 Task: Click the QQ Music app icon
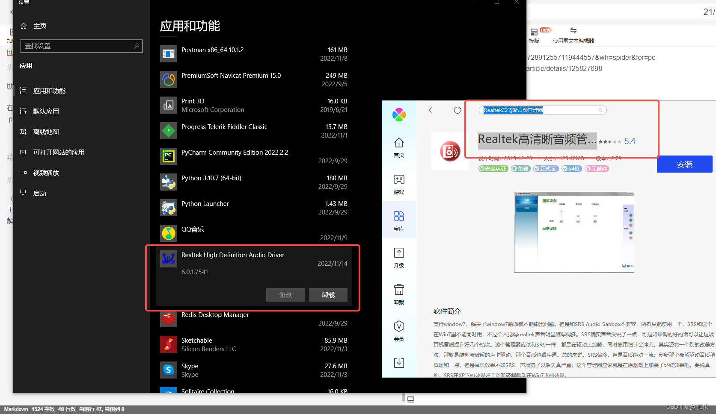(169, 233)
